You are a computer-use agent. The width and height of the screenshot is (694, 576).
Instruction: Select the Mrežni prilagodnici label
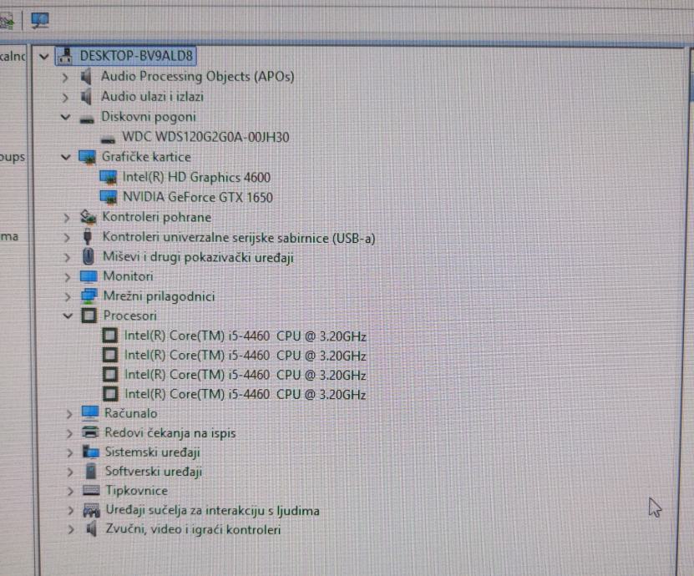coord(160,296)
